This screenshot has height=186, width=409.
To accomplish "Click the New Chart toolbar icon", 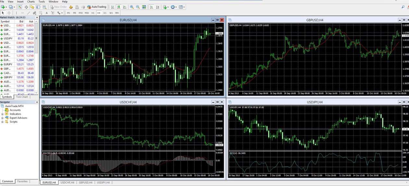I will [x=3, y=7].
